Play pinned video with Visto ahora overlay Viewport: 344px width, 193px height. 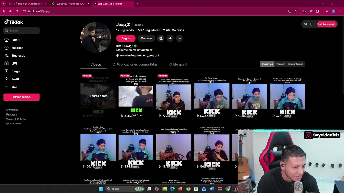98,96
